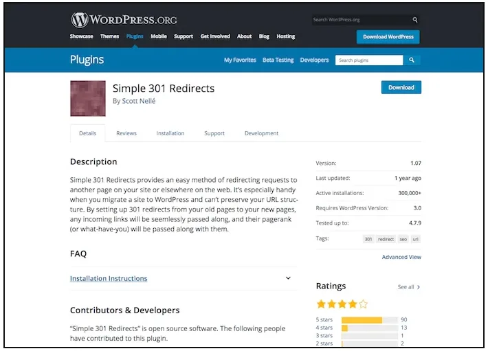Click the 3 stars label

pos(324,335)
